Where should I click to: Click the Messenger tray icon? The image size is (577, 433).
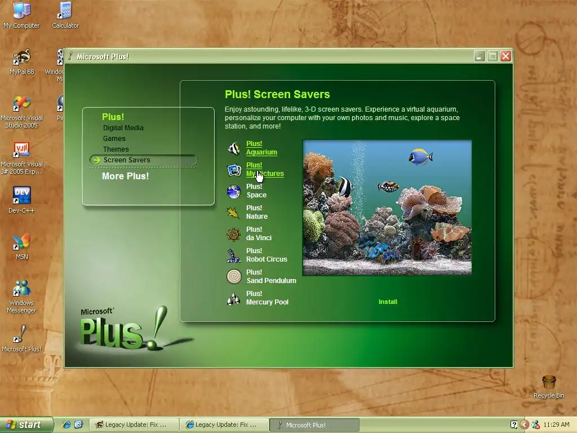tap(535, 425)
